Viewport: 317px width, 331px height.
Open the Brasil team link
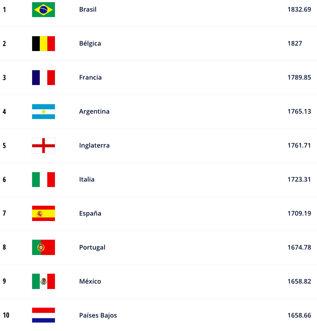(88, 9)
